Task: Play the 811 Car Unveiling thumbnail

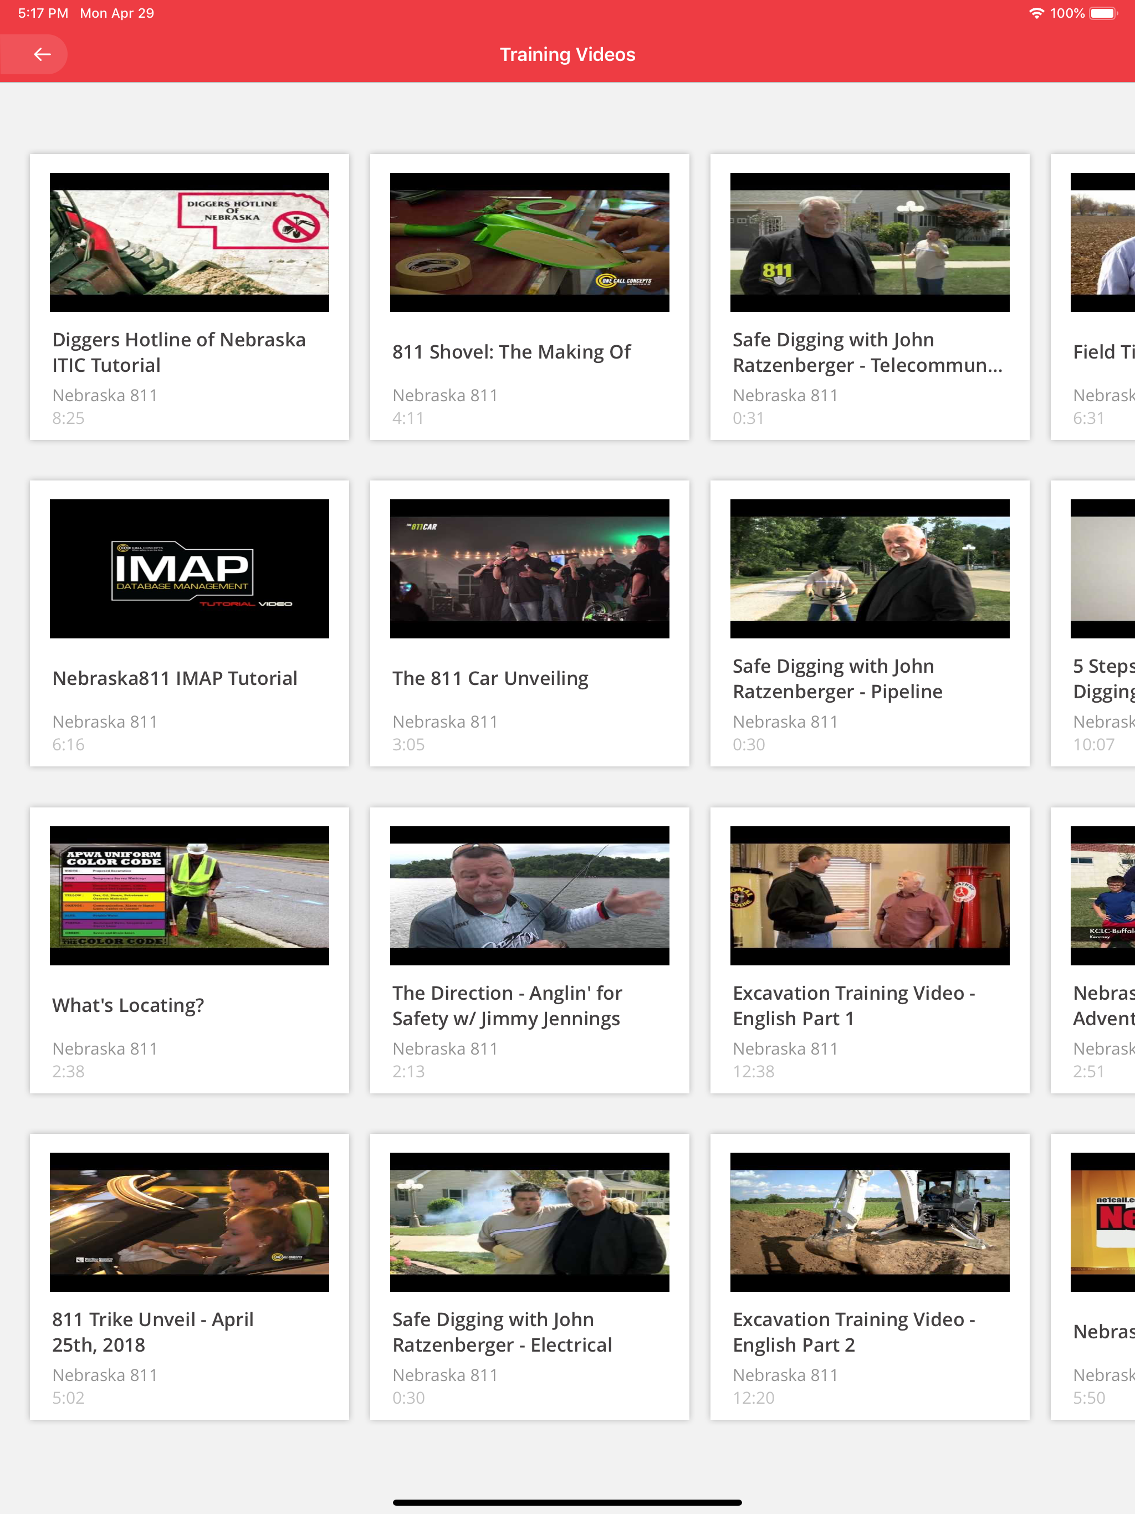Action: pyautogui.click(x=530, y=569)
